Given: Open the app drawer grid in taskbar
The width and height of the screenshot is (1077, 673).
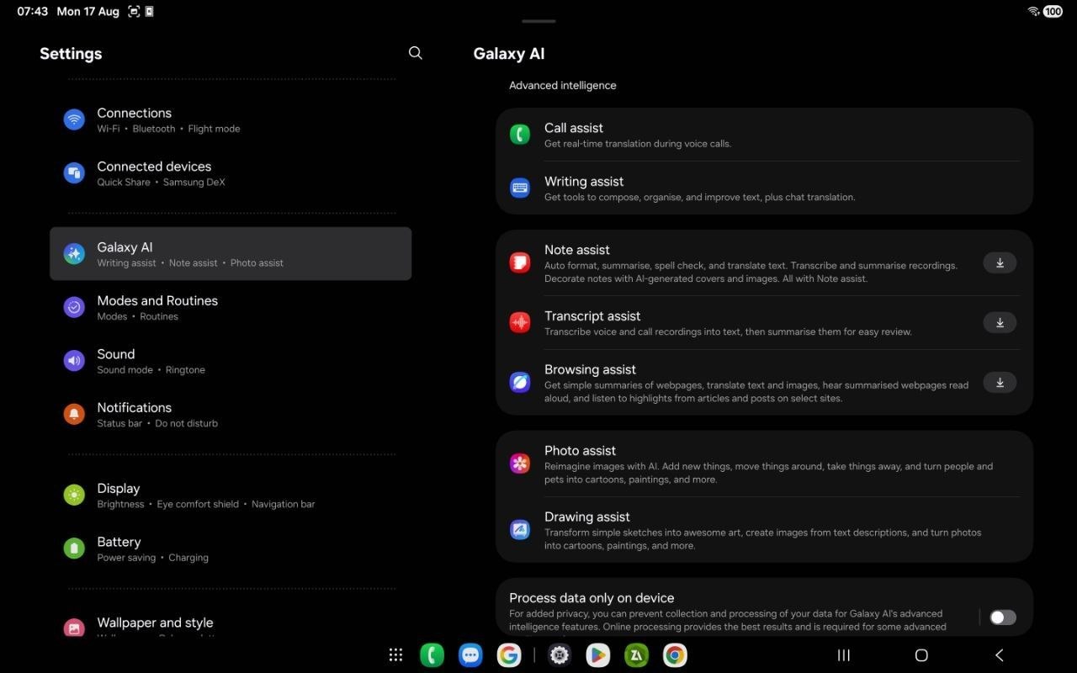Looking at the screenshot, I should [x=395, y=654].
